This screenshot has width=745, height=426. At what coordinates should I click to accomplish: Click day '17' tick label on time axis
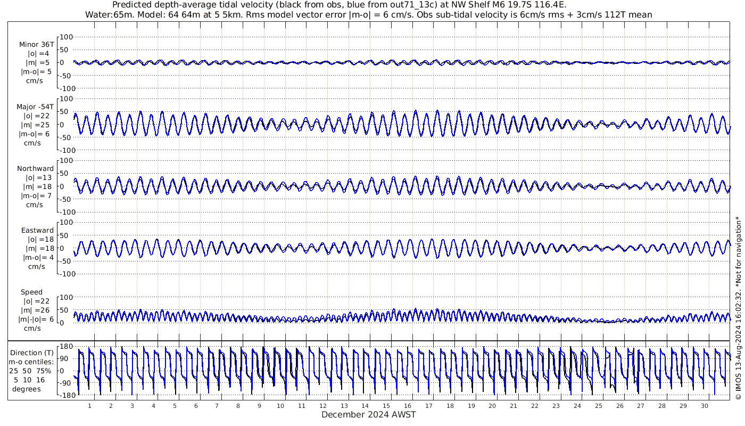pos(429,406)
